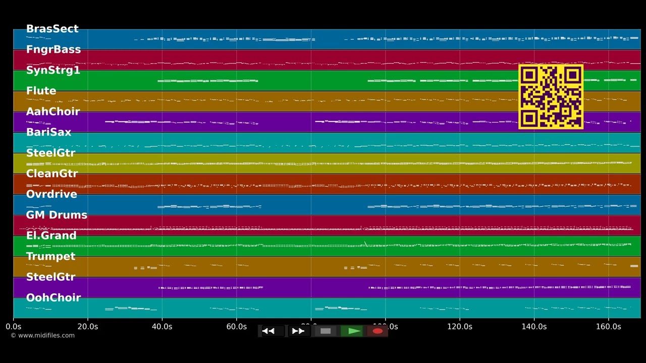
Task: Click the Ovrdrive track label
Action: 51,194
